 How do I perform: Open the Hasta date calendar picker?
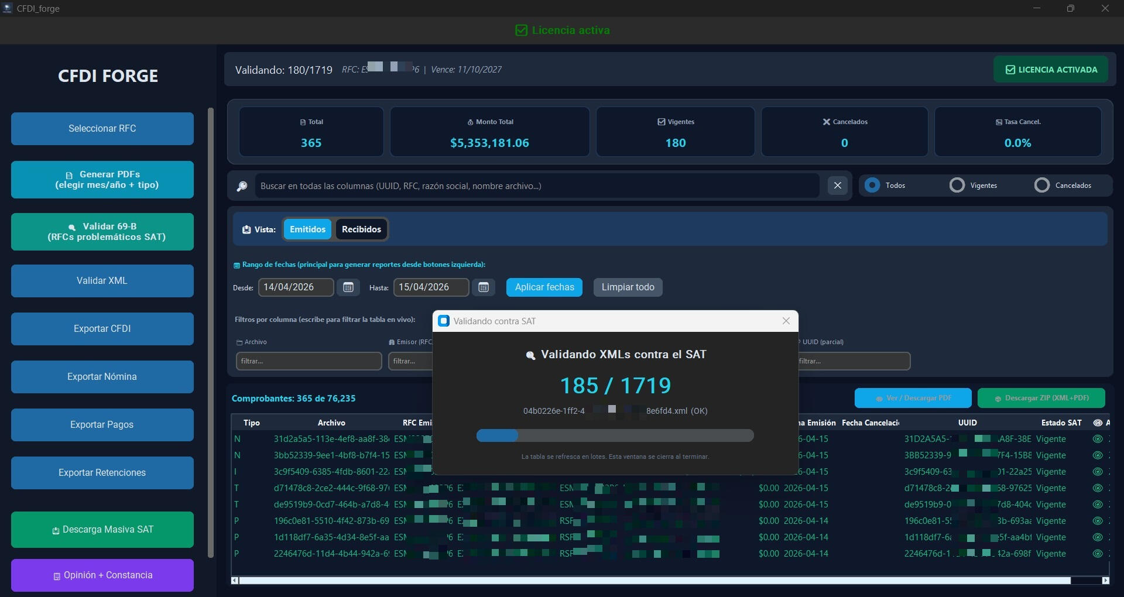point(484,287)
